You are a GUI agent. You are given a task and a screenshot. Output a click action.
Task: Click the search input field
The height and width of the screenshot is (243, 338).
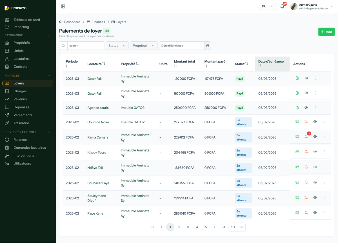85,46
